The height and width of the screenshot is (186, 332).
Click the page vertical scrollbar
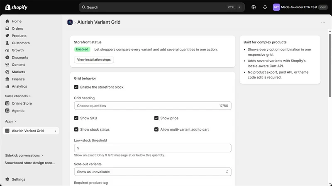pyautogui.click(x=330, y=65)
